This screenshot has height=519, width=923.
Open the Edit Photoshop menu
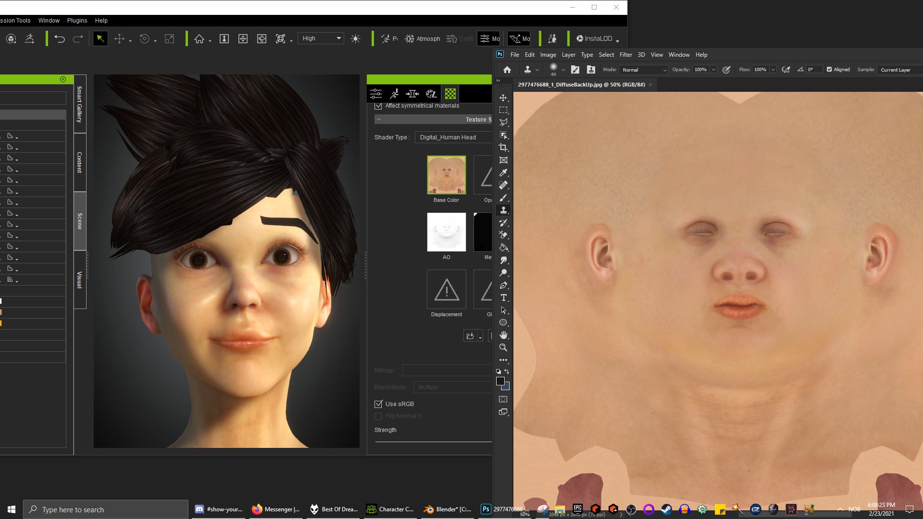pos(529,55)
